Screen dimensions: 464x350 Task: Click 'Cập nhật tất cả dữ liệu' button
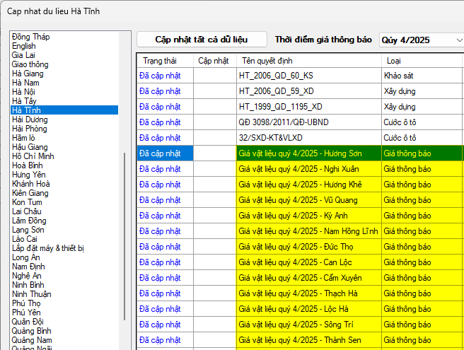coord(202,40)
